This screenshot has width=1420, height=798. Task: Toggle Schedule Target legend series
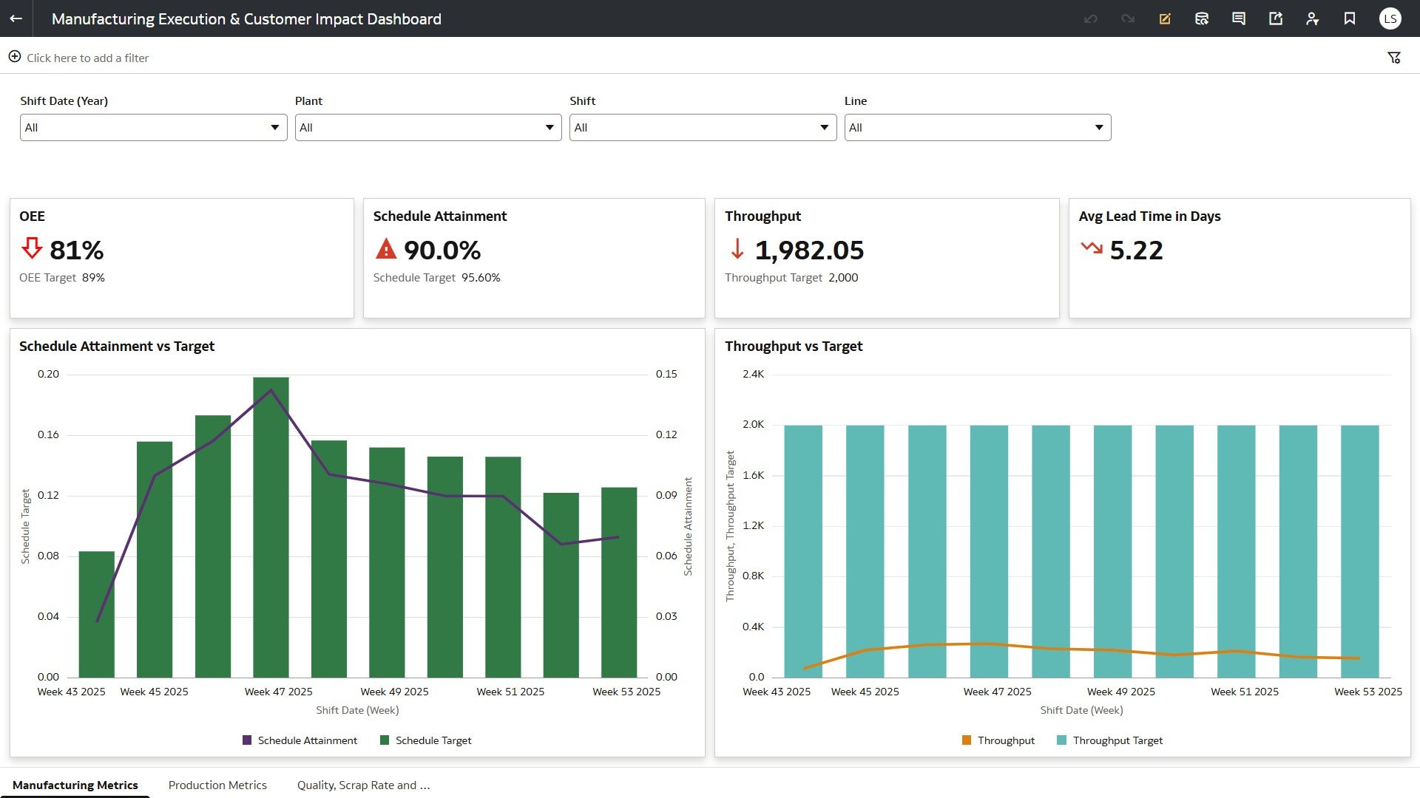point(426,740)
